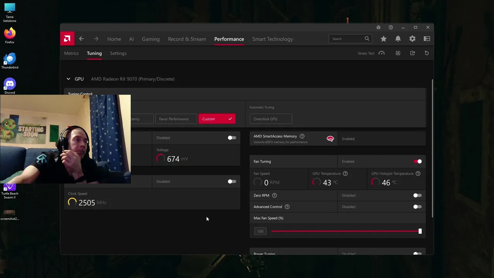Click the search magnifier icon
The width and height of the screenshot is (494, 278).
point(367,39)
